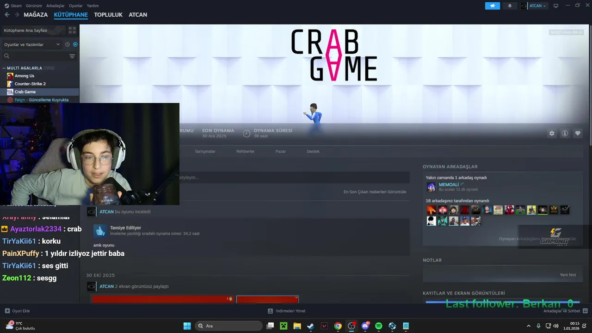
Task: Open Kütüphane Ana Sayfası
Action: coord(32,30)
